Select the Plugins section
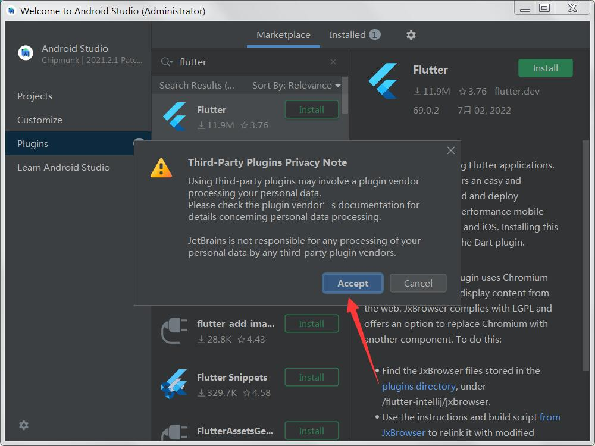This screenshot has height=446, width=595. [x=78, y=144]
